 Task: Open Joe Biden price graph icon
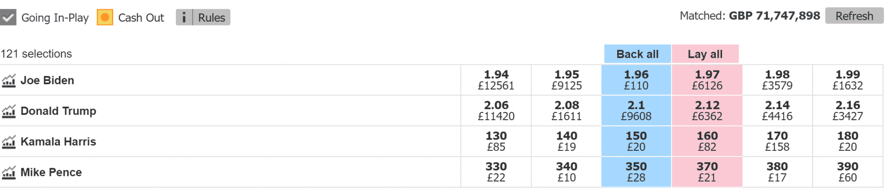point(9,80)
